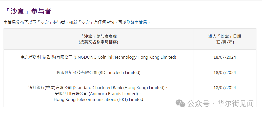Click the WeChat logo icon in watermark
The image size is (262, 114).
(x=181, y=103)
